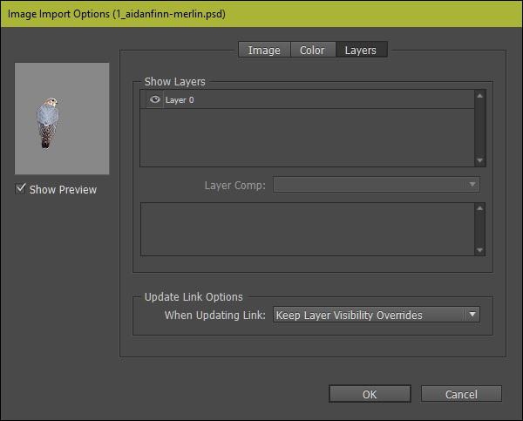Toggle visibility eye of Layer 0

(155, 99)
